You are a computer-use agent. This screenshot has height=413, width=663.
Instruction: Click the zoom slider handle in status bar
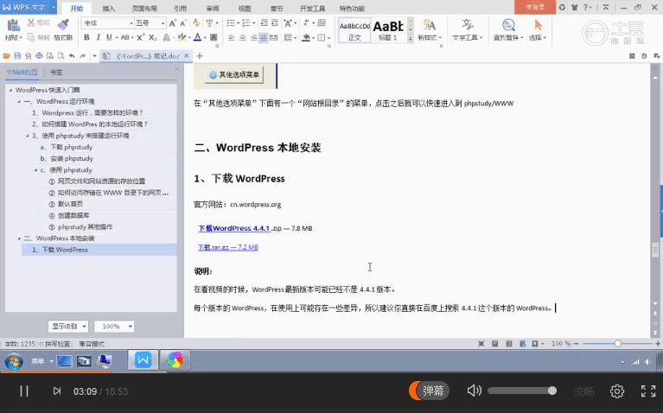[618, 344]
